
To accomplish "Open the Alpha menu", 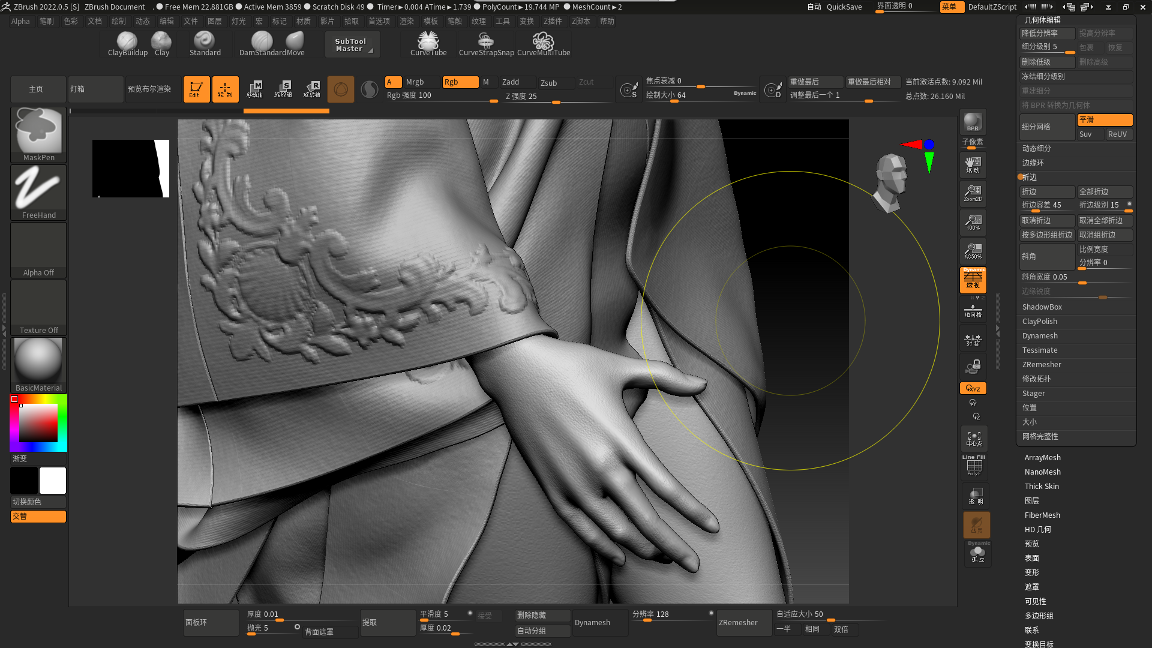I will (x=20, y=21).
